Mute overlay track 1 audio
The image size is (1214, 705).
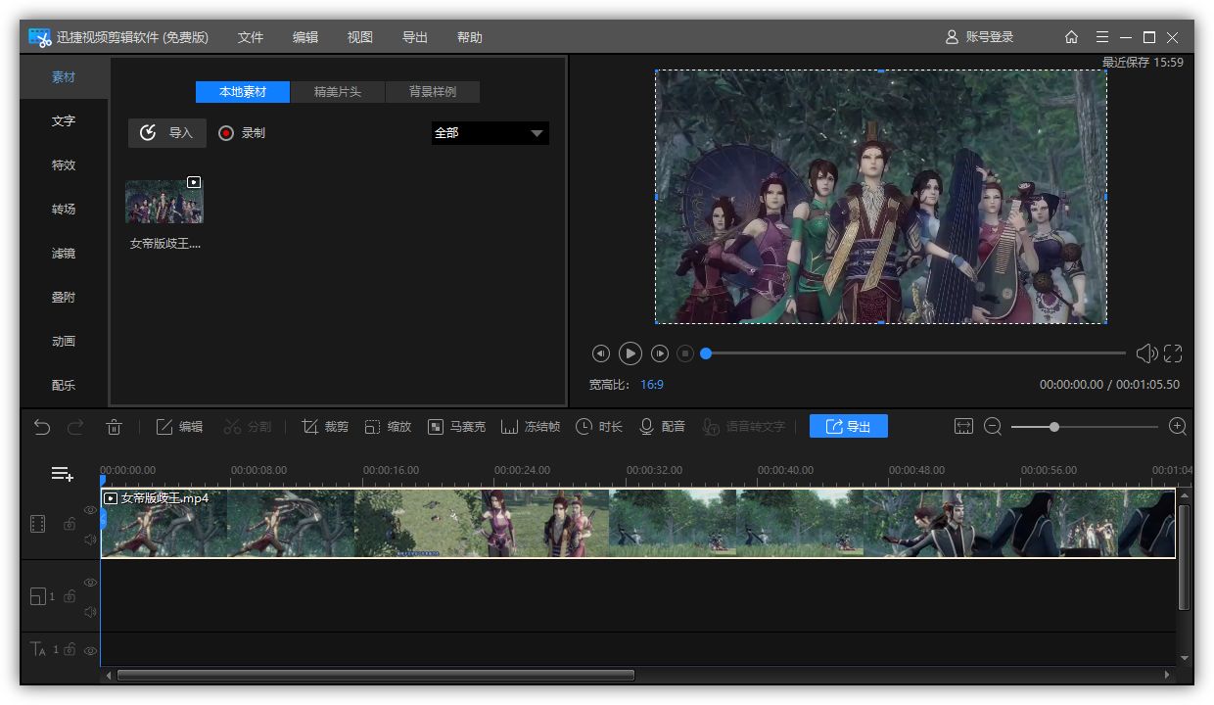coord(90,612)
